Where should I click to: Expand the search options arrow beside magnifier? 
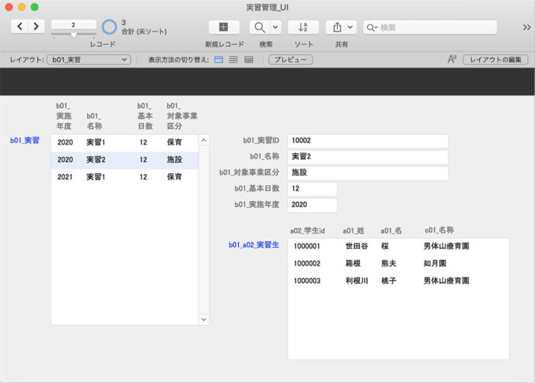click(276, 27)
